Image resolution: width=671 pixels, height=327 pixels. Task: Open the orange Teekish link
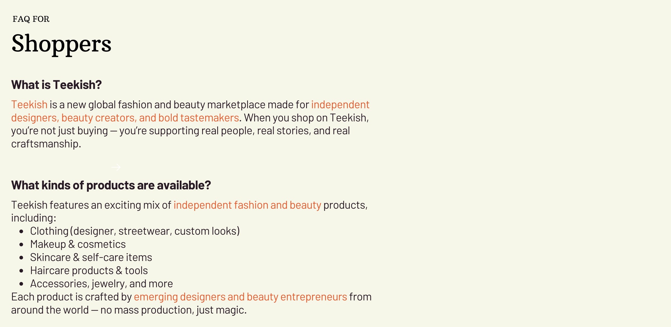(29, 105)
